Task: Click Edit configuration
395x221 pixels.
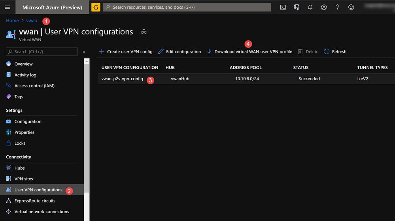Action: click(180, 52)
